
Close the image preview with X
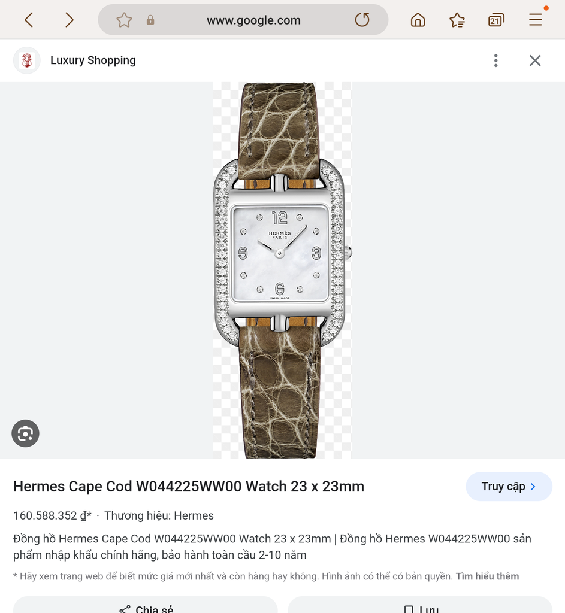click(535, 60)
